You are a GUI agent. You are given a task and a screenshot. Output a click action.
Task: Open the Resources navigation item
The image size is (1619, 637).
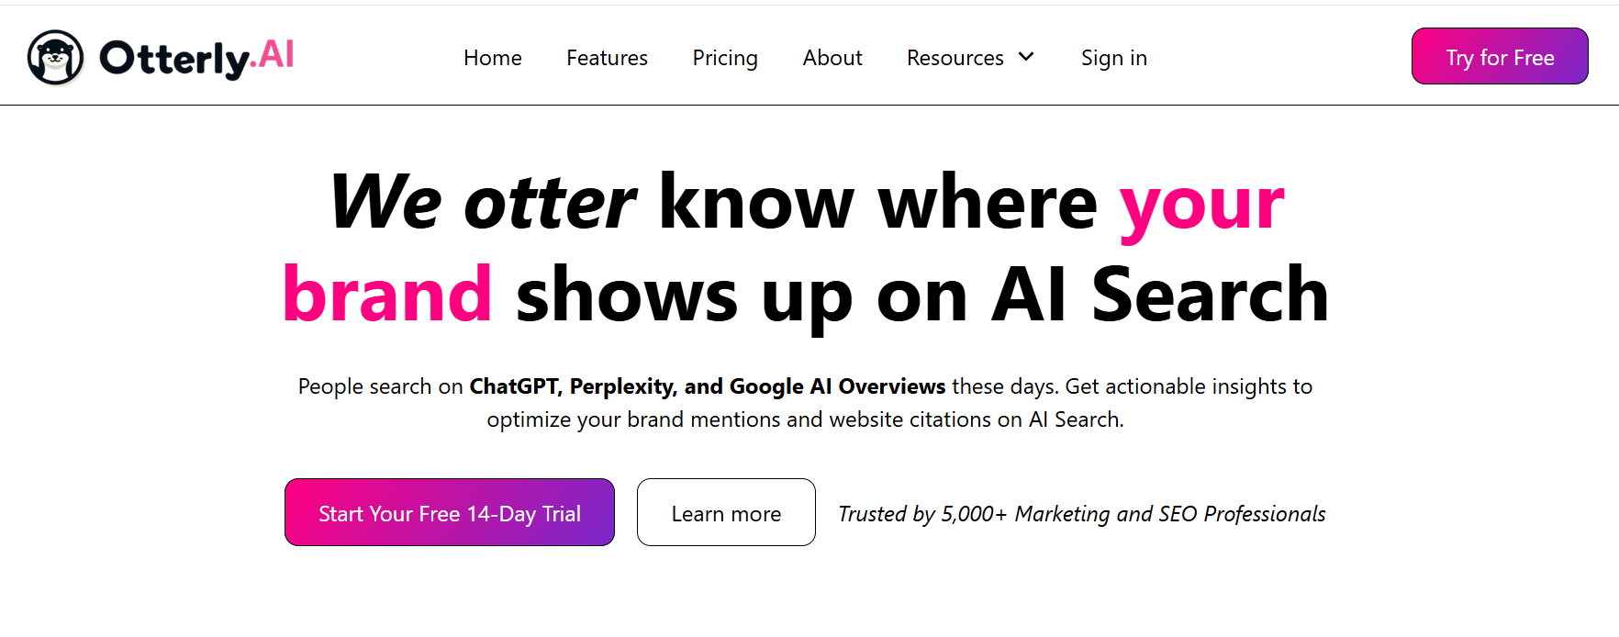pyautogui.click(x=955, y=57)
